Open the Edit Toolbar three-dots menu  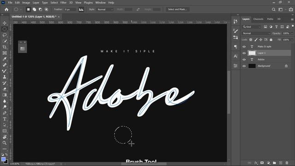point(5,149)
